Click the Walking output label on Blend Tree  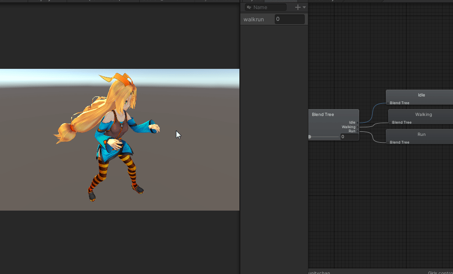pos(348,127)
